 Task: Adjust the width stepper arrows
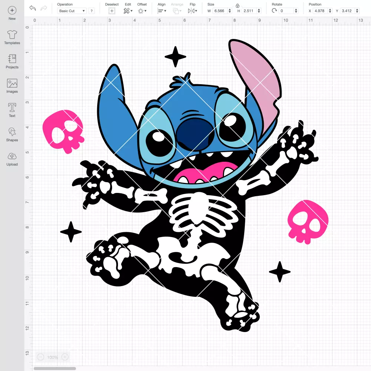[x=230, y=11]
